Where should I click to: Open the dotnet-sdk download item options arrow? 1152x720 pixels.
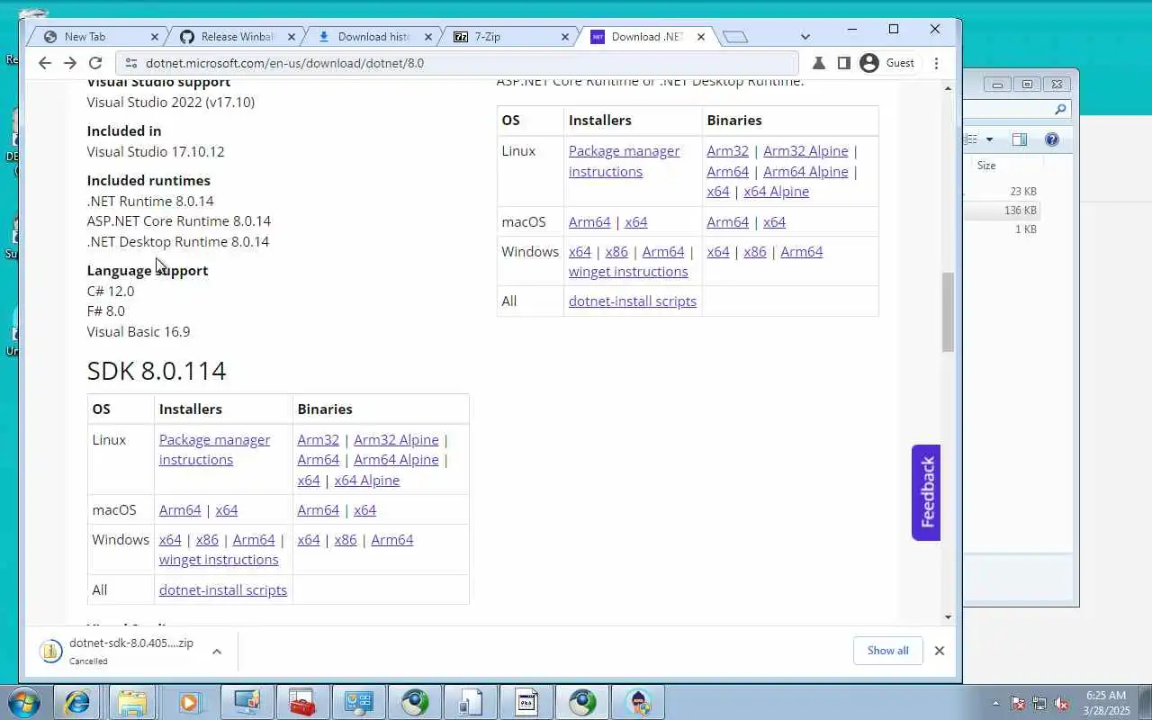(x=216, y=652)
